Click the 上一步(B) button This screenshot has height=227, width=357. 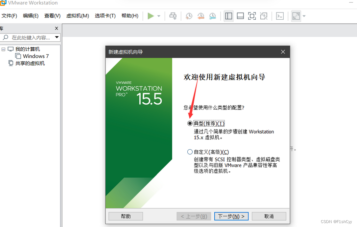click(x=194, y=216)
